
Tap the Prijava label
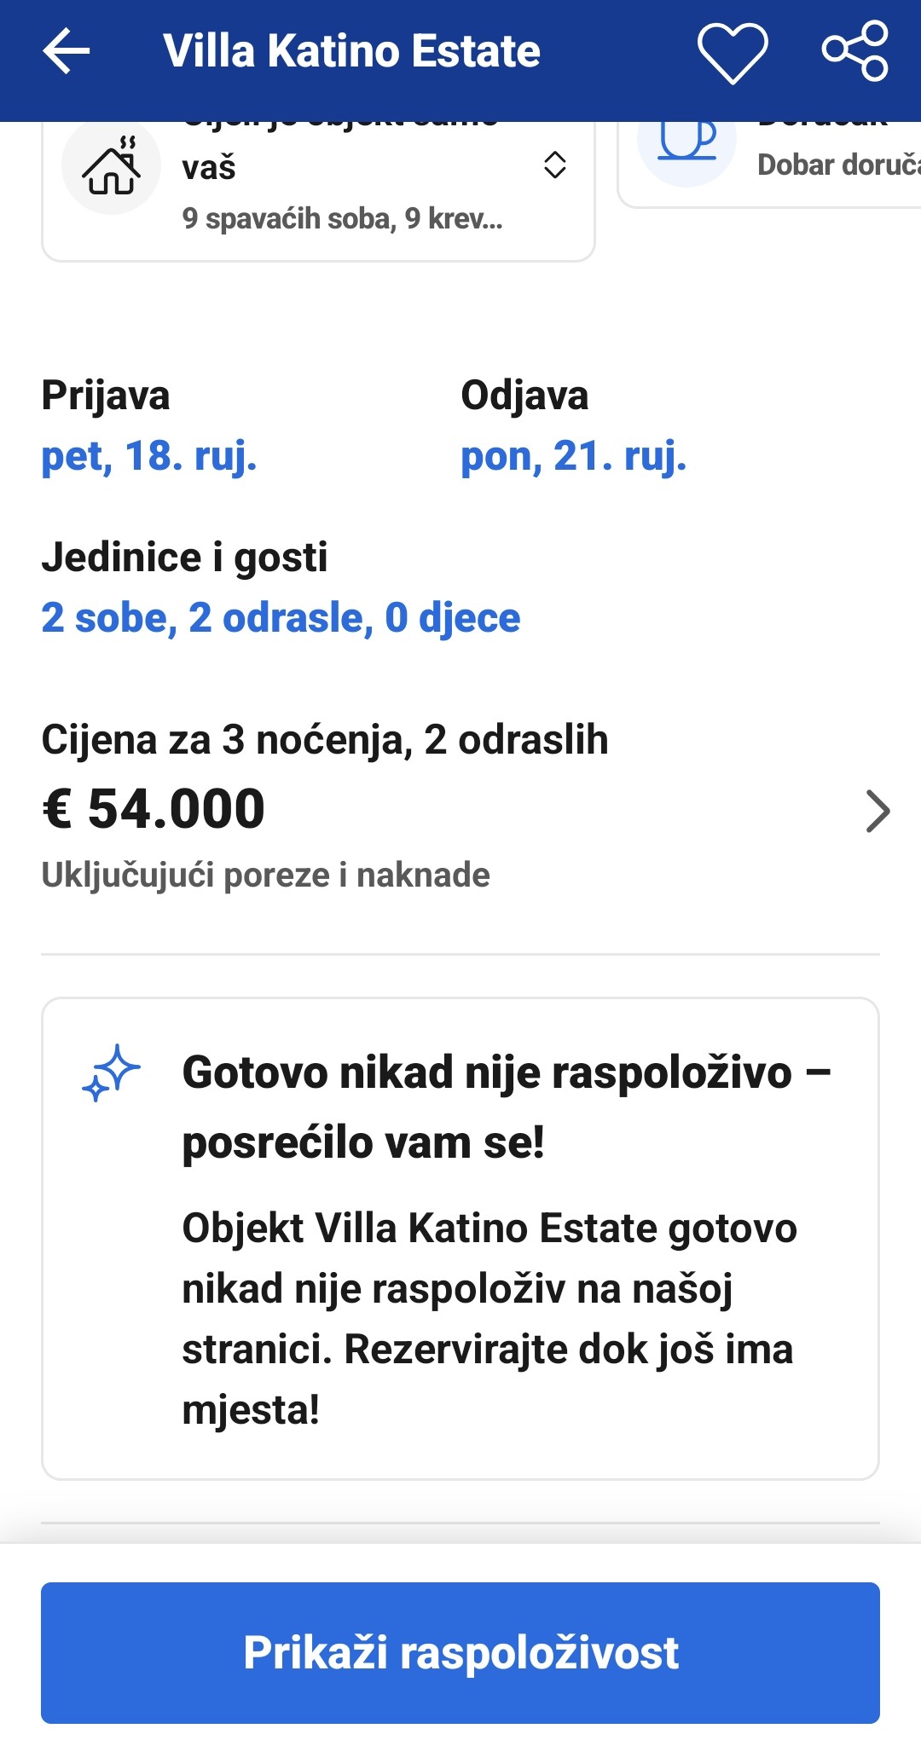tap(106, 396)
